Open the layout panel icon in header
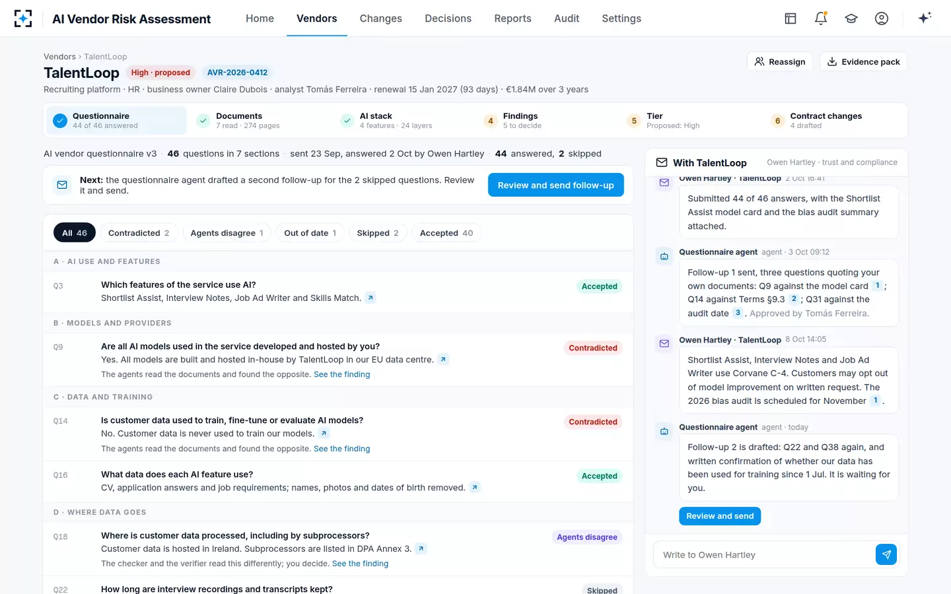951x594 pixels. coord(791,18)
